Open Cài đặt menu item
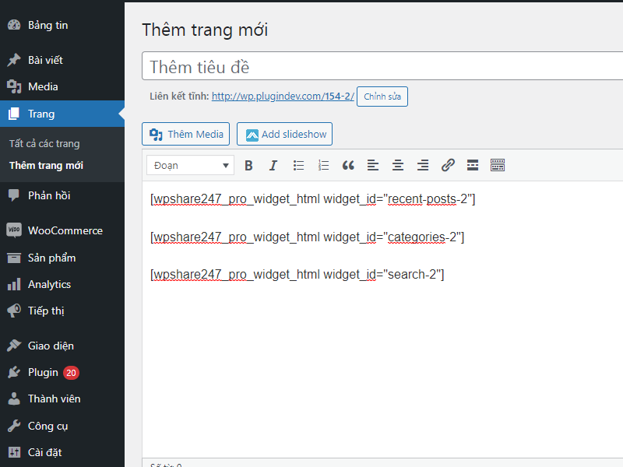Viewport: 623px width, 467px height. click(45, 452)
